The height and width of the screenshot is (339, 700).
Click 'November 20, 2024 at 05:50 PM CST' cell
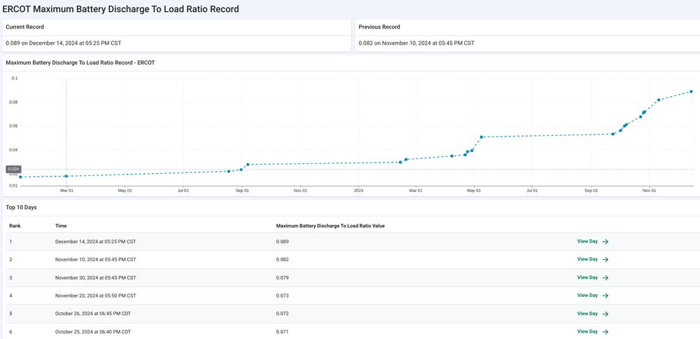point(95,296)
